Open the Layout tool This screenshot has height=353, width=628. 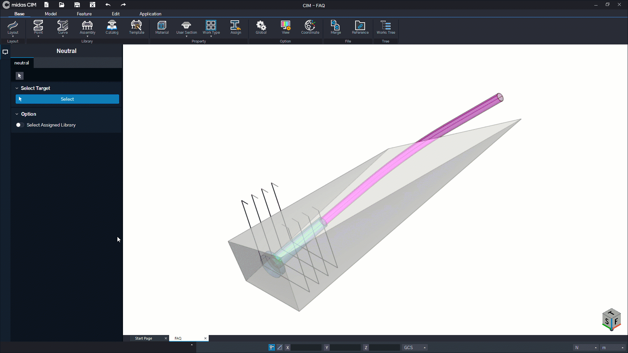click(13, 27)
